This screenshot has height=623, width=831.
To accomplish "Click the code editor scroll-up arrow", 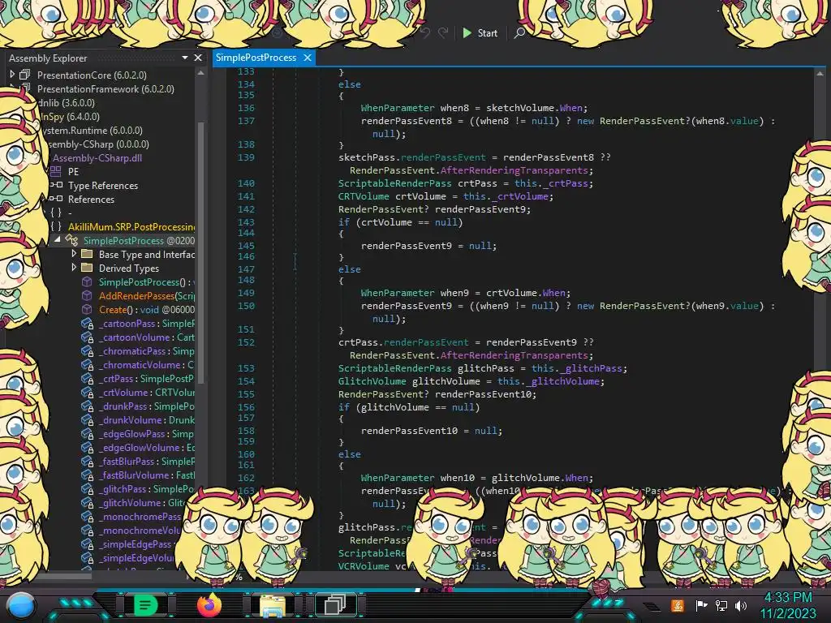I will pos(820,74).
